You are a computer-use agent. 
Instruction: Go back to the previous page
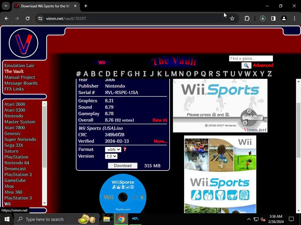(x=6, y=18)
